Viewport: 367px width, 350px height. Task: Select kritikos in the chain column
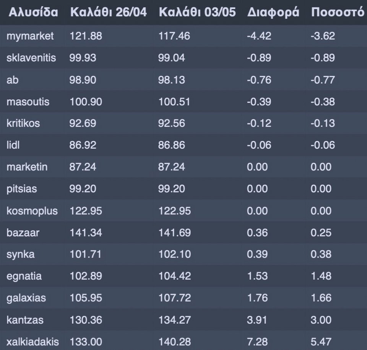pos(23,123)
